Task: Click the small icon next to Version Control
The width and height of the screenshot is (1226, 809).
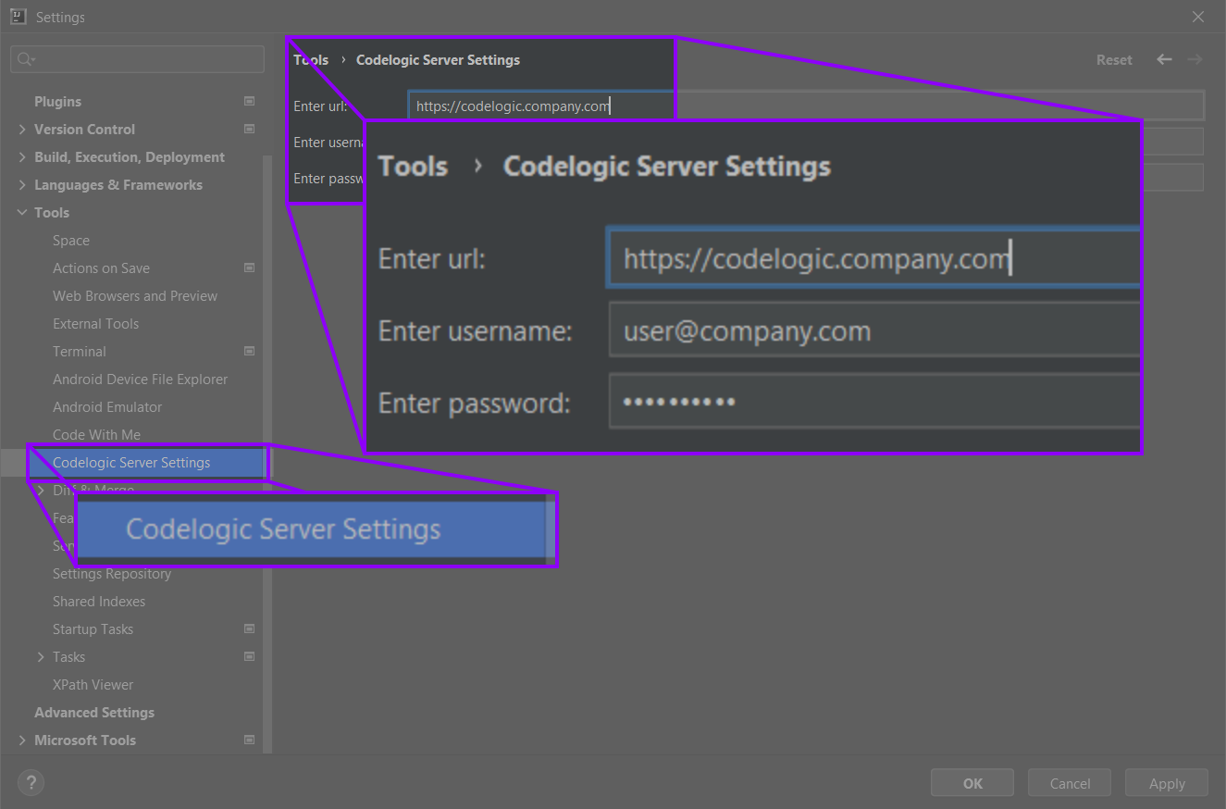Action: pyautogui.click(x=249, y=129)
